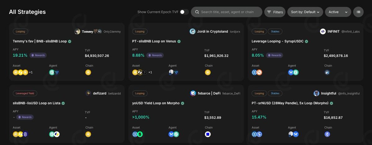Click BNB chain icon on Venus card

[208, 72]
